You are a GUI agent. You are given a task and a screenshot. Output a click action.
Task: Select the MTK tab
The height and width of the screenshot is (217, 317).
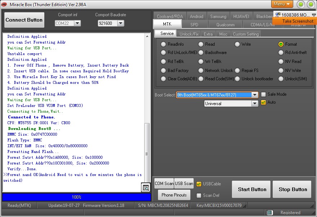pyautogui.click(x=167, y=24)
